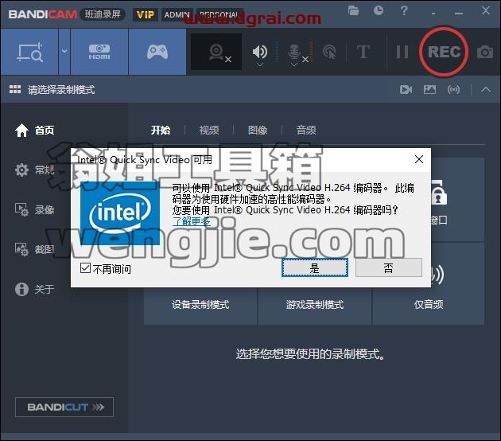Open the BANDICUT button
501x441 pixels.
[x=64, y=407]
